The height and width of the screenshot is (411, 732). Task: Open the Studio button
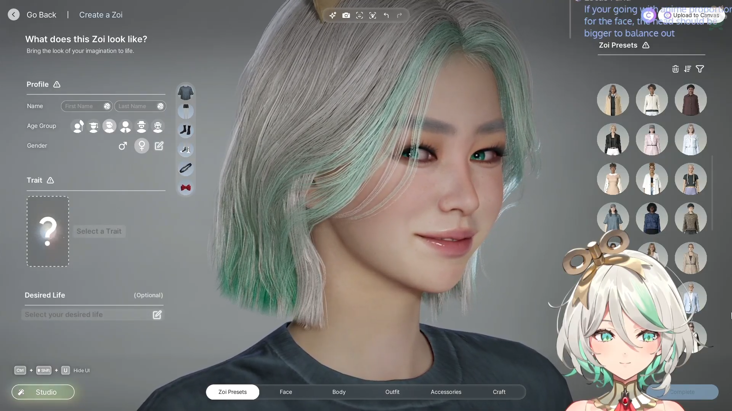(x=43, y=392)
